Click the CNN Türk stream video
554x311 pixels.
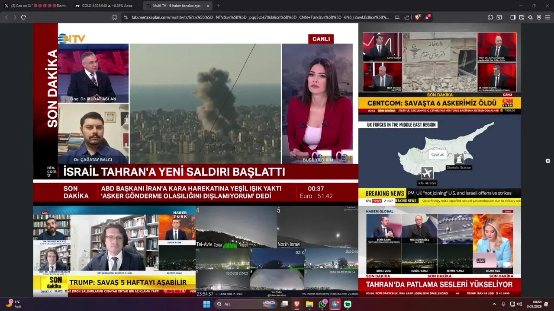[440, 69]
